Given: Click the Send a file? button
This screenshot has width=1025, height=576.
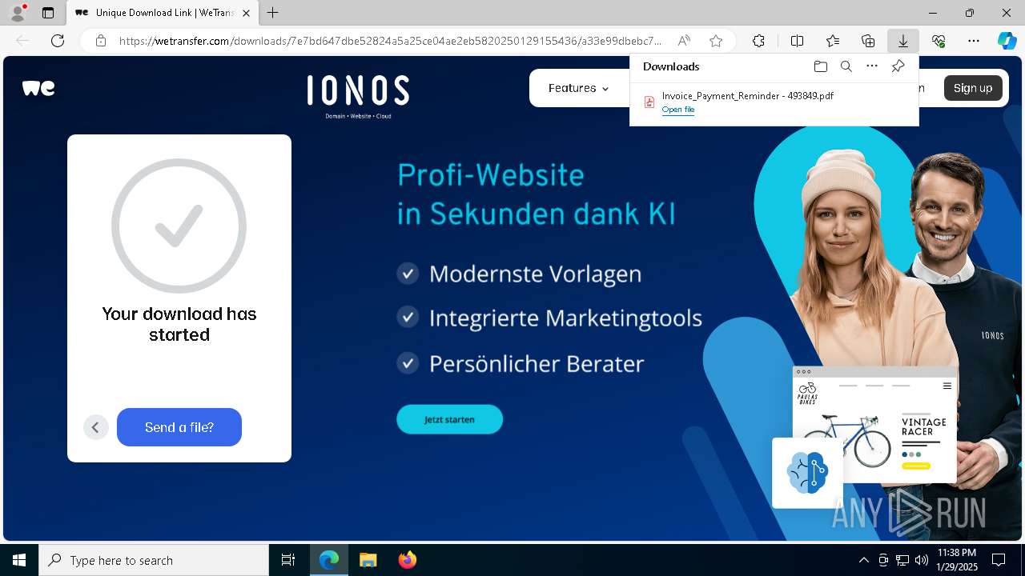Looking at the screenshot, I should 179,427.
